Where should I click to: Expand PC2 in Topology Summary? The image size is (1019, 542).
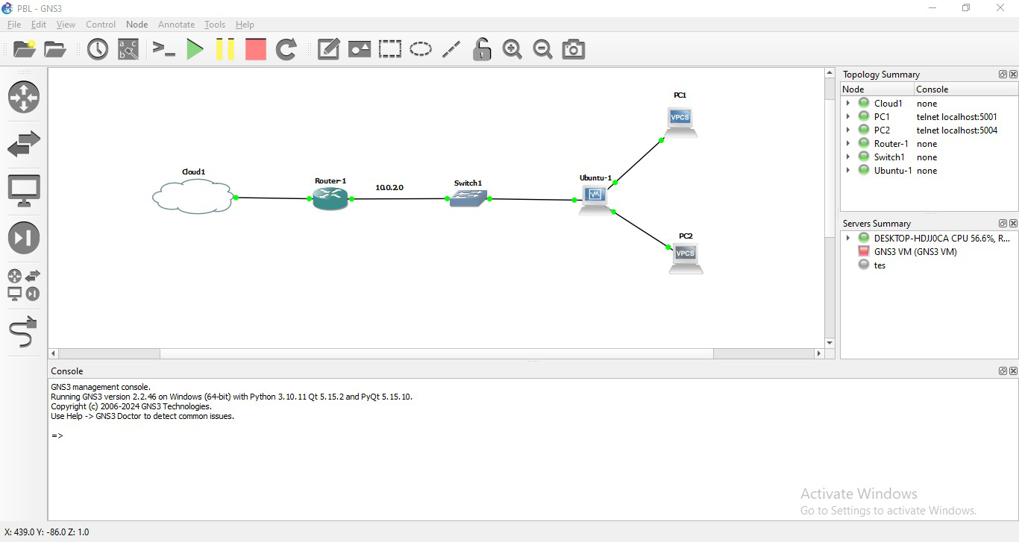[848, 130]
